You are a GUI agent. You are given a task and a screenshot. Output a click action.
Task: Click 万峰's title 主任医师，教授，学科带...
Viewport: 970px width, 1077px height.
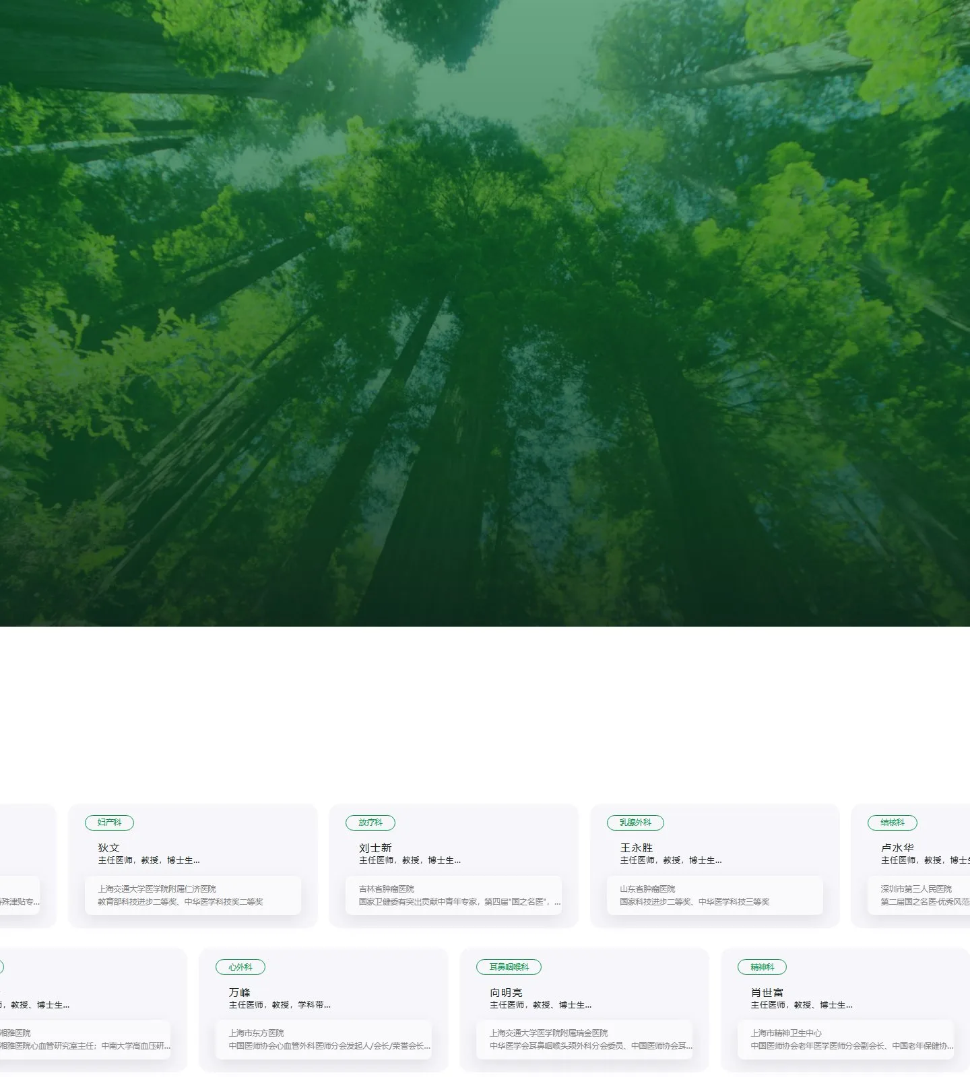pos(280,1005)
